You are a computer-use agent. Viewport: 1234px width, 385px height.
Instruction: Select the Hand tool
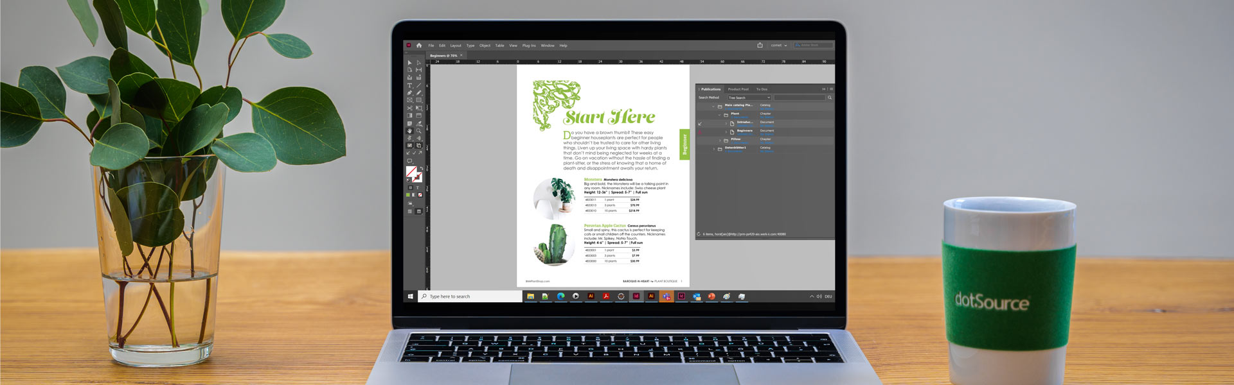(409, 131)
